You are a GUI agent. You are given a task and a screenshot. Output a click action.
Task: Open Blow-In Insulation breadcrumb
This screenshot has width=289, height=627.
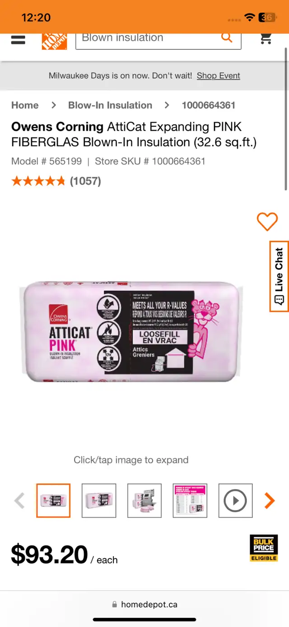pos(110,105)
